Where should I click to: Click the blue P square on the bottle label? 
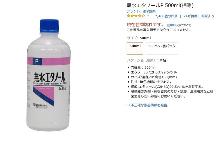pyautogui.click(x=37, y=61)
